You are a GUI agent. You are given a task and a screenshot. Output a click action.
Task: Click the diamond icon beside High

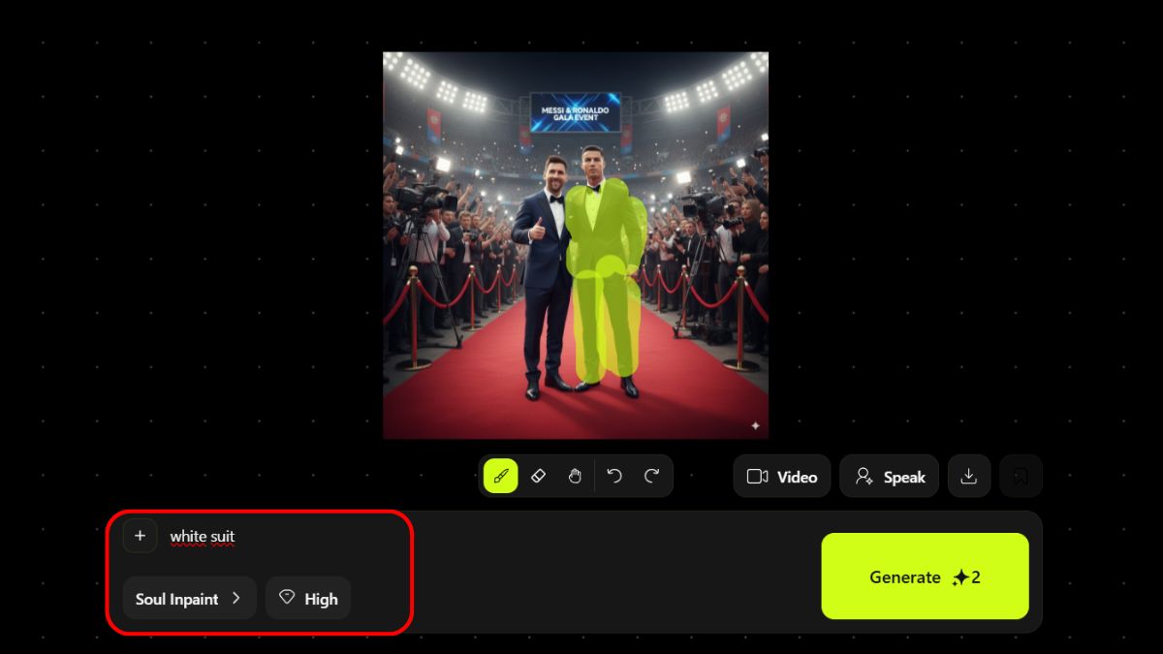point(286,598)
